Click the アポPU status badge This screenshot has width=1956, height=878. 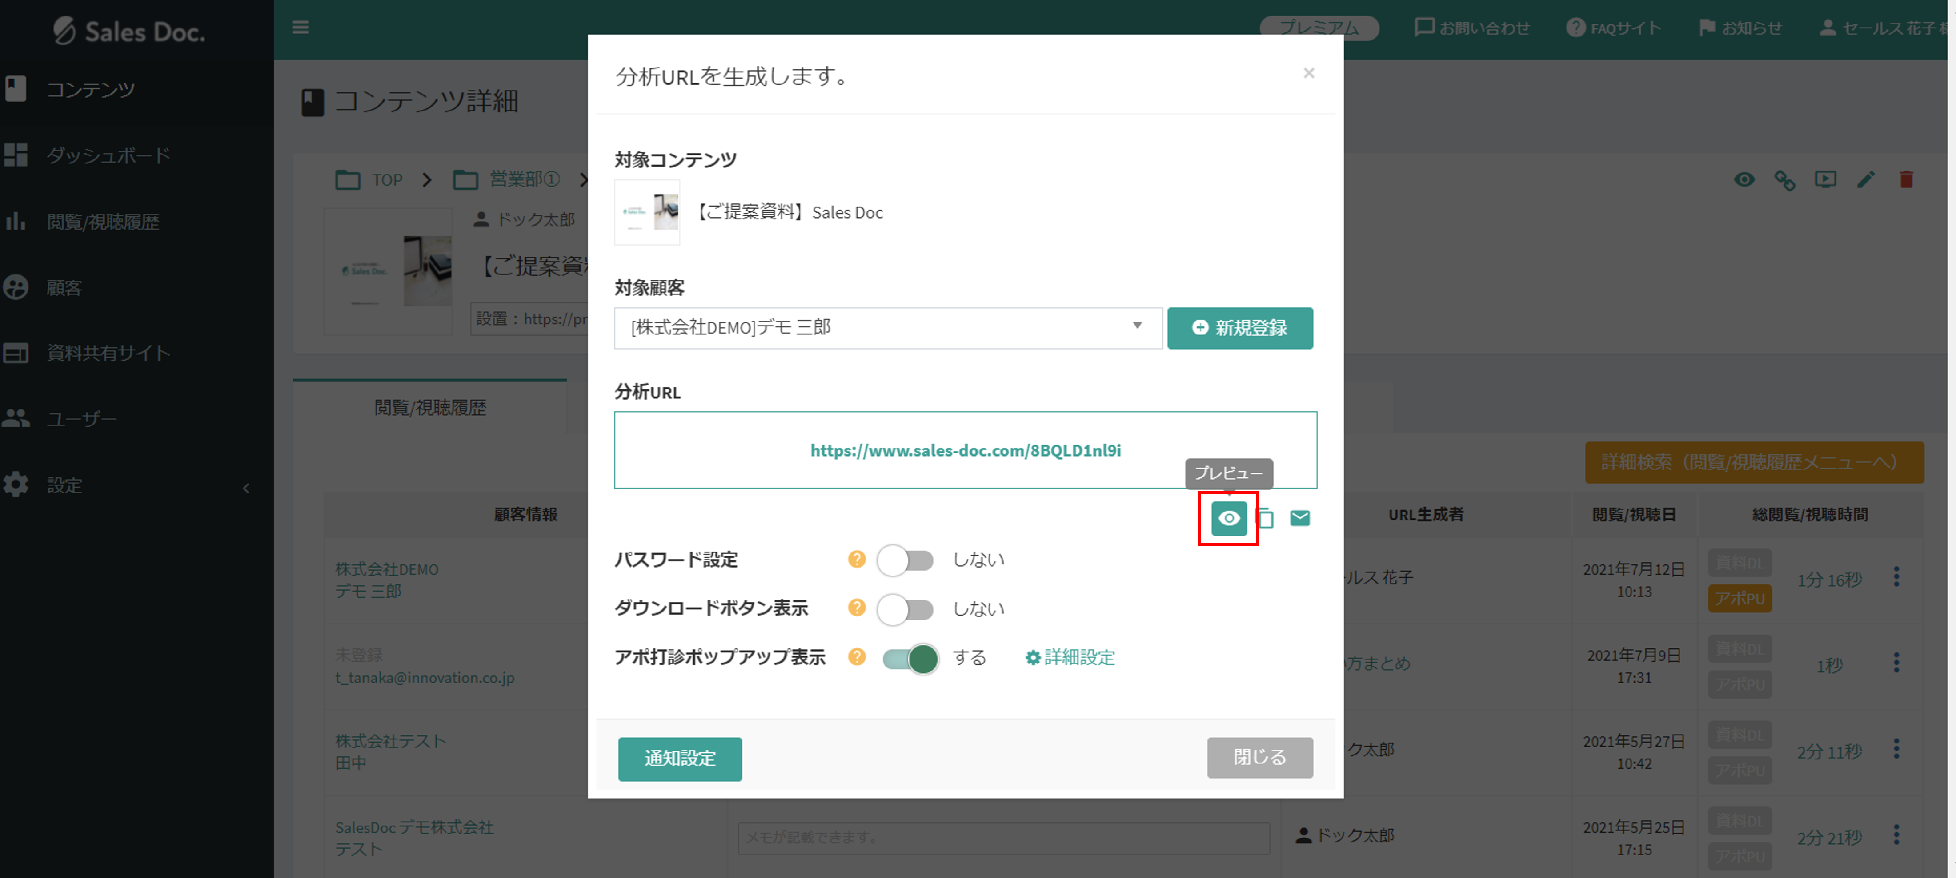click(1740, 598)
